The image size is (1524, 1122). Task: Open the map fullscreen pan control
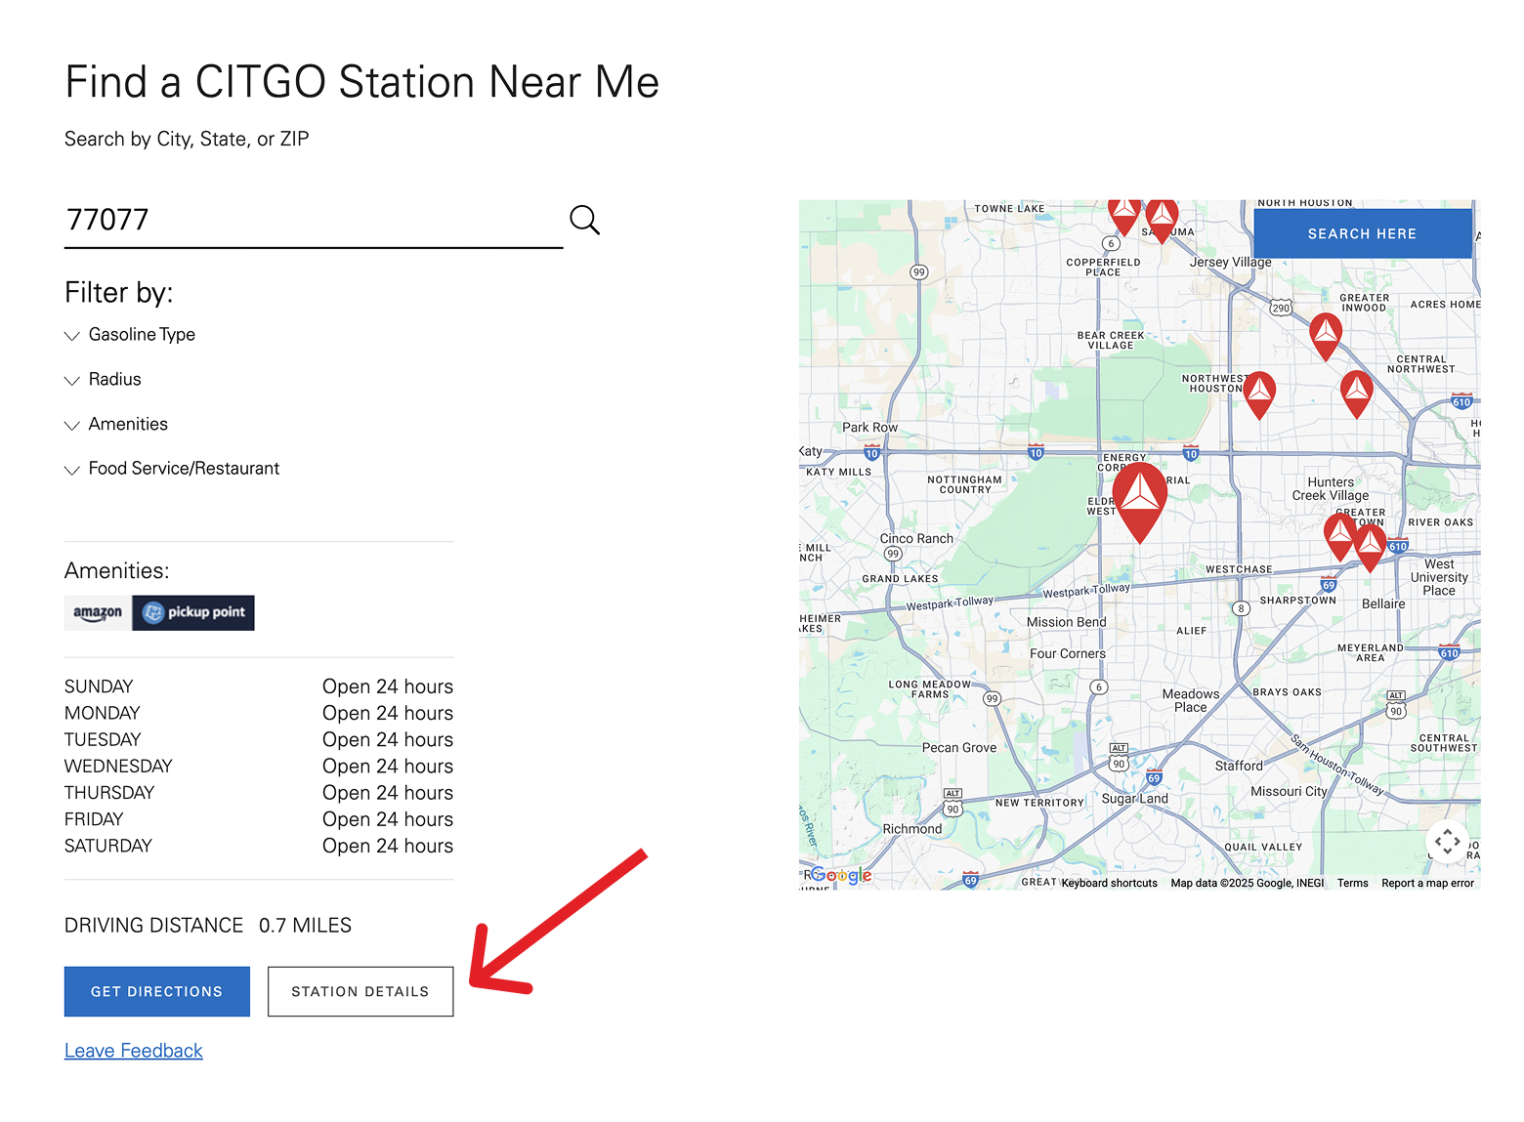[x=1447, y=841]
